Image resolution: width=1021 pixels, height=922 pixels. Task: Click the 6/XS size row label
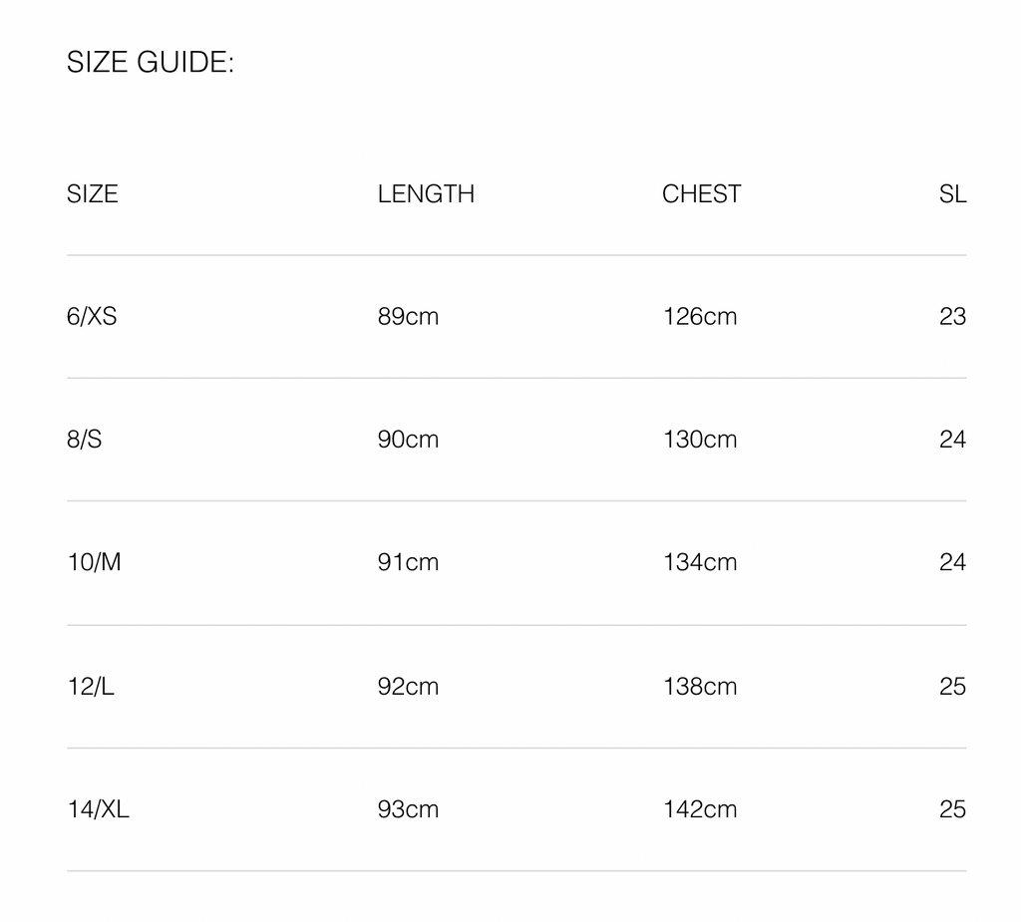92,316
